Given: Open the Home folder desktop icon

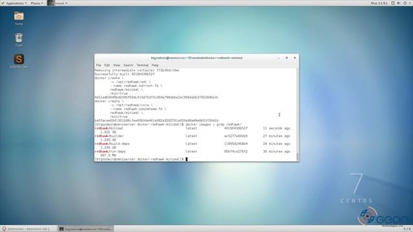Looking at the screenshot, I should point(19,18).
